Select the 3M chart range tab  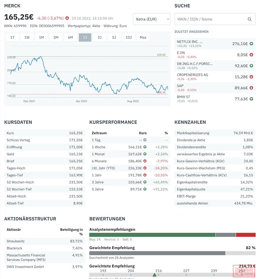tap(56, 37)
